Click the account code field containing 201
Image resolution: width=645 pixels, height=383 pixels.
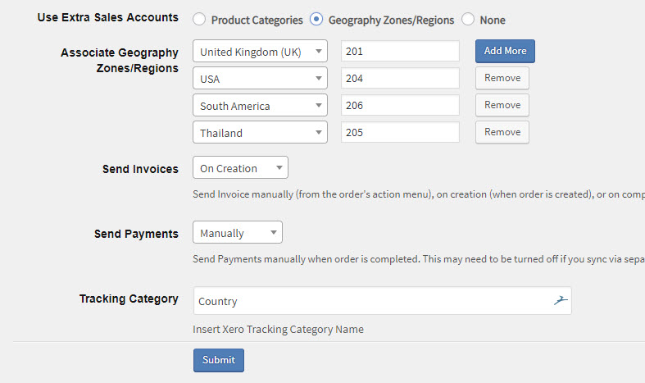400,51
